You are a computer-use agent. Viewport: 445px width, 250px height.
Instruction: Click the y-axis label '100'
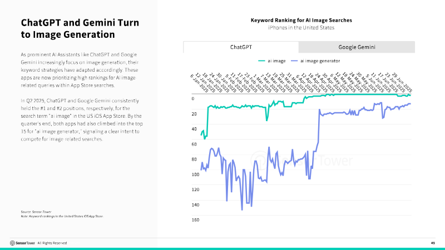click(x=195, y=174)
